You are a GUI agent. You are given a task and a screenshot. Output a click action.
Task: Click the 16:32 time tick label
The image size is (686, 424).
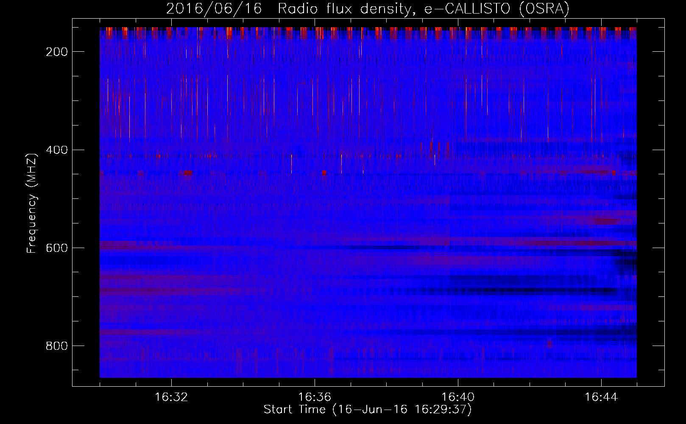[x=171, y=397]
